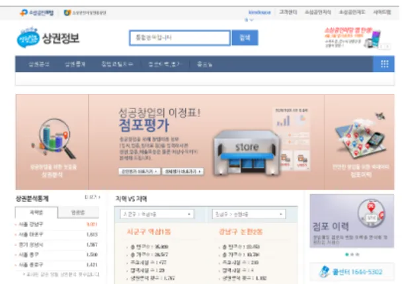The image size is (402, 284).
Task: Select the 서울 강남구 statistics row
Action: 57,225
